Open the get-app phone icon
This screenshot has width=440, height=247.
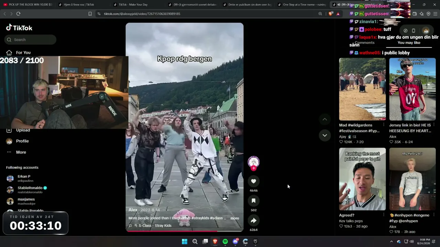point(414,31)
